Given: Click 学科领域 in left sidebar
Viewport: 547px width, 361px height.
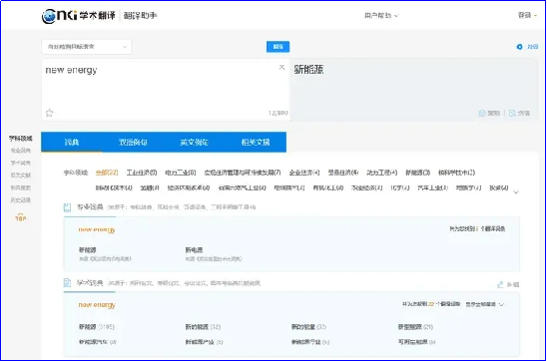Looking at the screenshot, I should 21,139.
